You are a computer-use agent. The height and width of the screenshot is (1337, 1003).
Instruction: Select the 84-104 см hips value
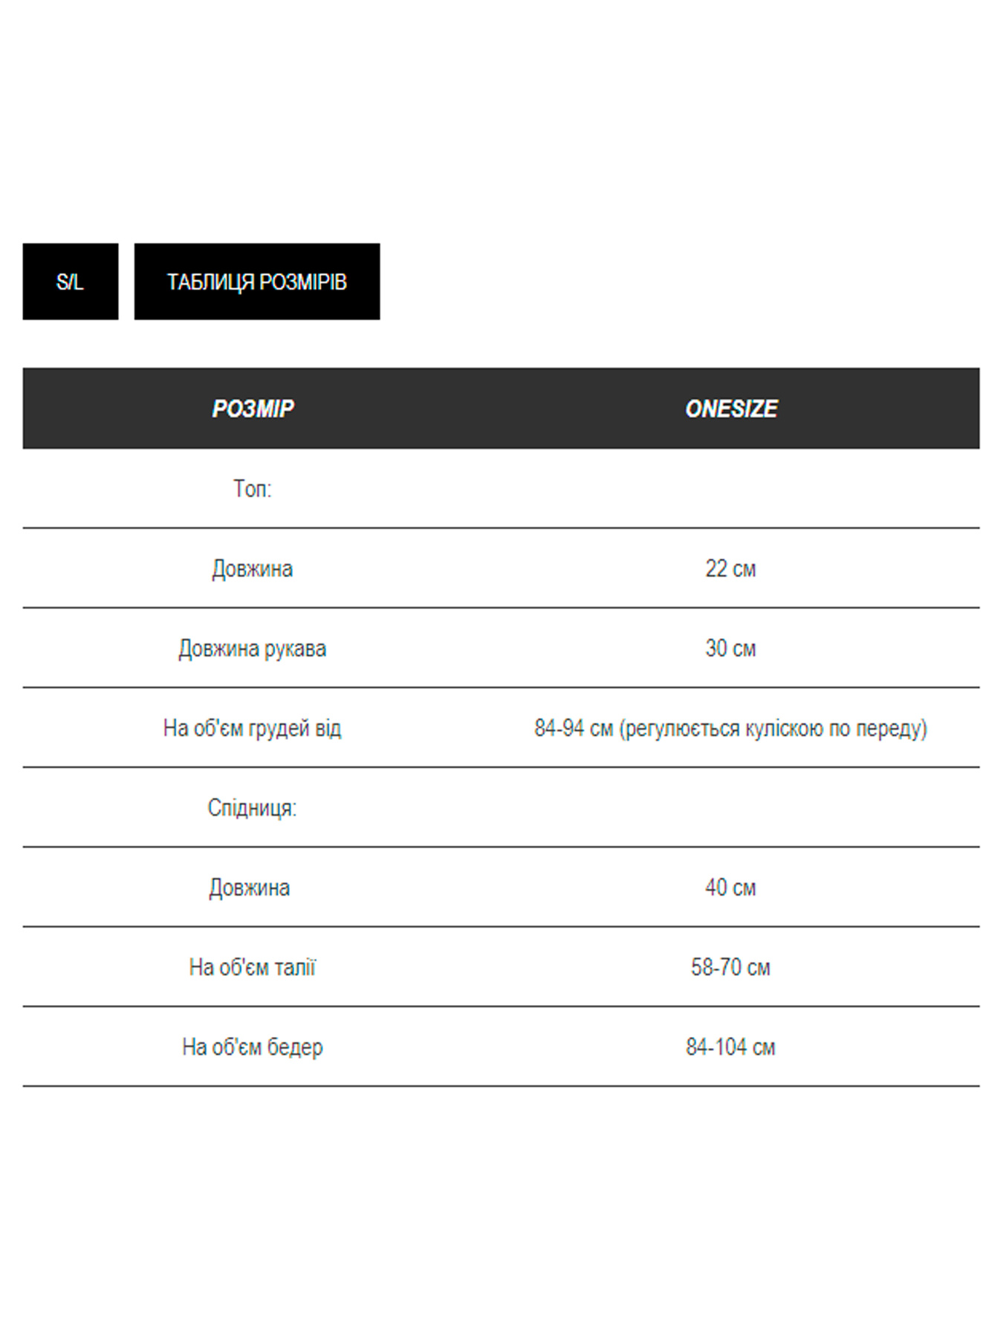point(730,1047)
